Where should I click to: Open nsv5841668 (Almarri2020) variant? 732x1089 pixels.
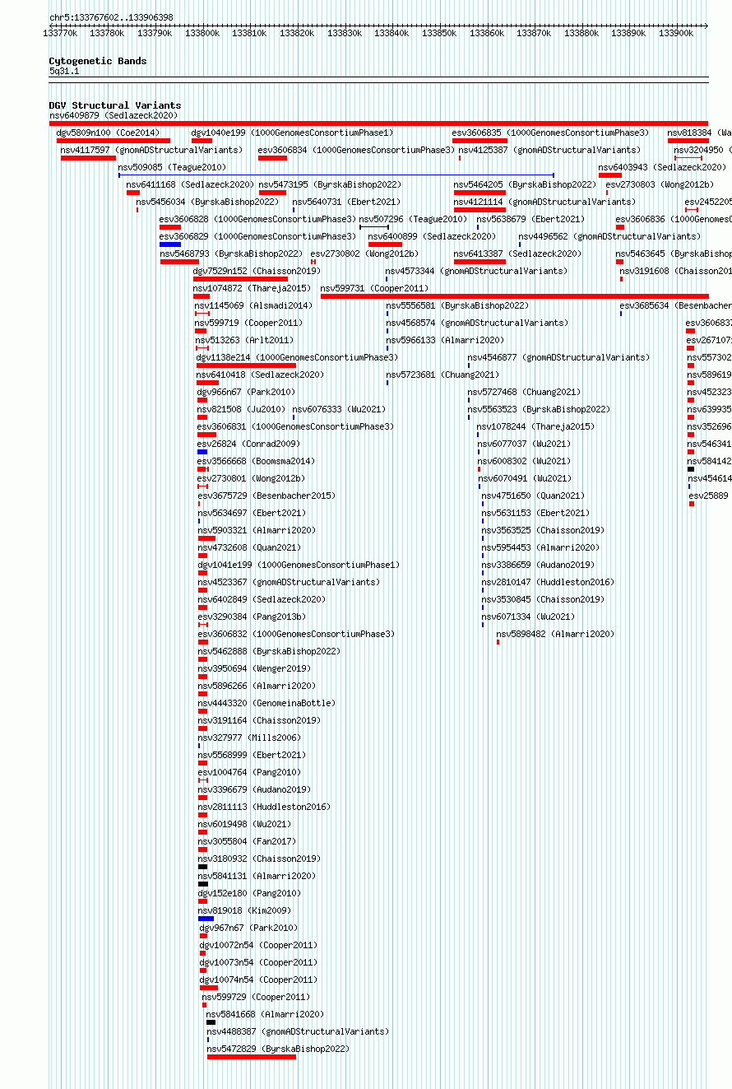tap(265, 1014)
